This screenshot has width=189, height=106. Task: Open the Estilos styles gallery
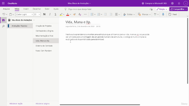[x=129, y=14]
